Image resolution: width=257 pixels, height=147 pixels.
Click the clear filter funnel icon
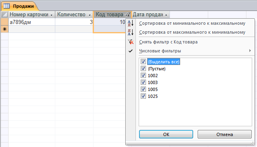tap(131, 42)
